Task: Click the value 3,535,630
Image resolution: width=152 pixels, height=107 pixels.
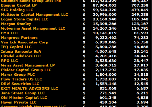Action: [x=106, y=61]
